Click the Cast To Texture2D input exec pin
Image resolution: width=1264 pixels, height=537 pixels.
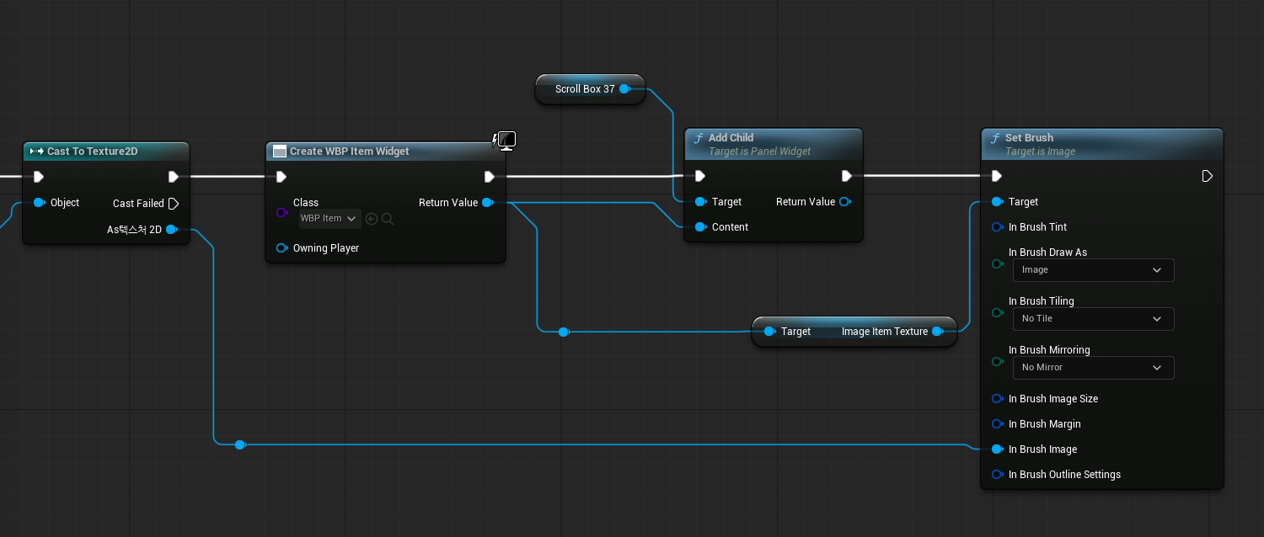click(x=38, y=177)
